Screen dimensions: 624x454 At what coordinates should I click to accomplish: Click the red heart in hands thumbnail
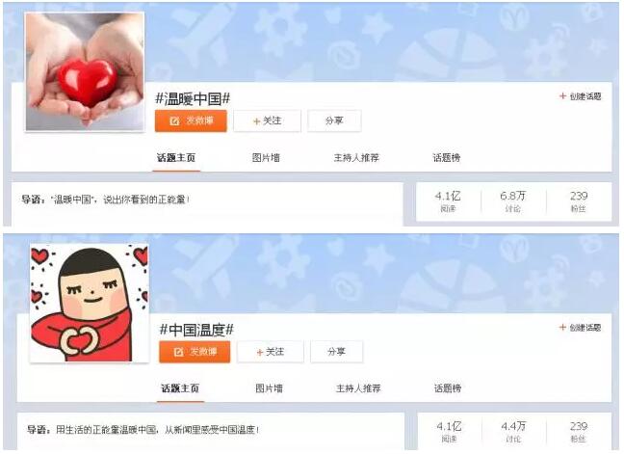coord(85,71)
